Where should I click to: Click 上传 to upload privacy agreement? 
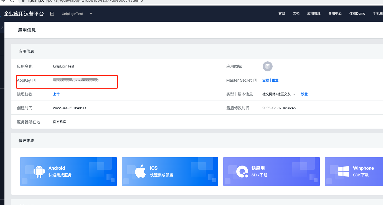(56, 94)
